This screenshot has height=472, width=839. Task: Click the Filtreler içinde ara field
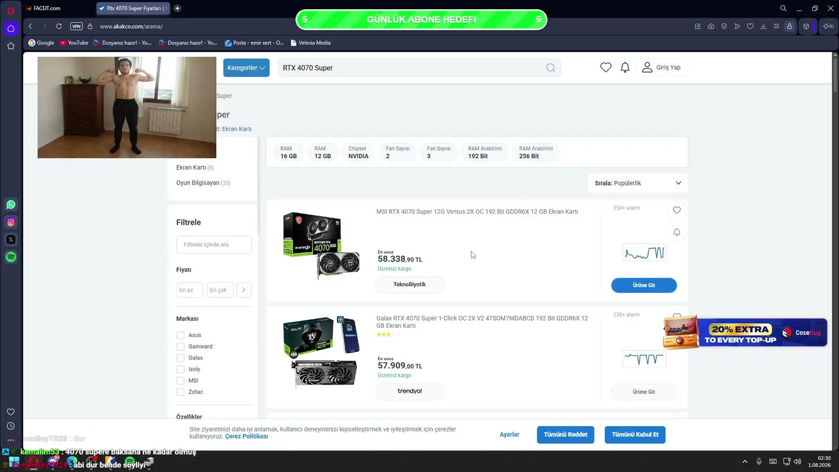click(214, 245)
